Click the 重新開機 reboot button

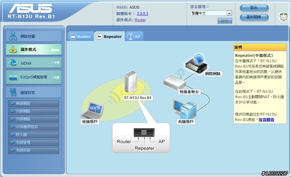pyautogui.click(x=254, y=17)
